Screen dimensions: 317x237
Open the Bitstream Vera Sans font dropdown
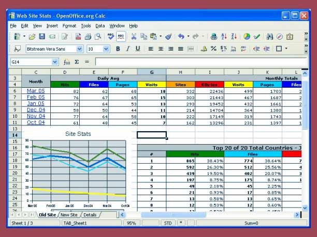tap(79, 49)
